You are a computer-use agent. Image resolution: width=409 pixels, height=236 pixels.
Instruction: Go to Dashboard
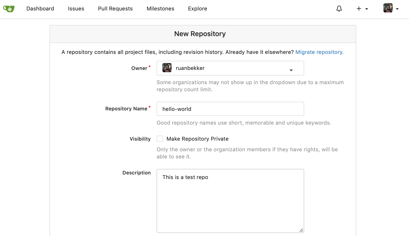tap(40, 9)
